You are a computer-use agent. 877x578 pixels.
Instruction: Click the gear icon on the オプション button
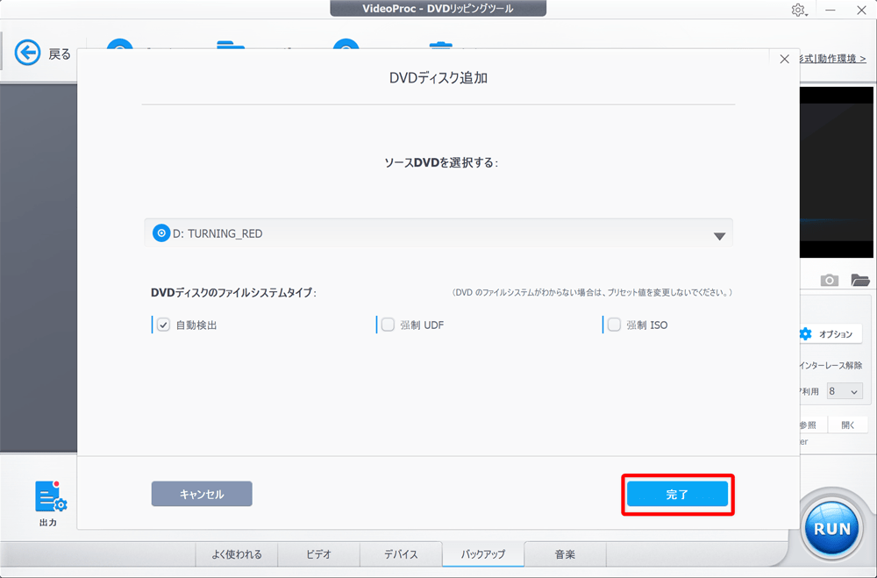[805, 334]
